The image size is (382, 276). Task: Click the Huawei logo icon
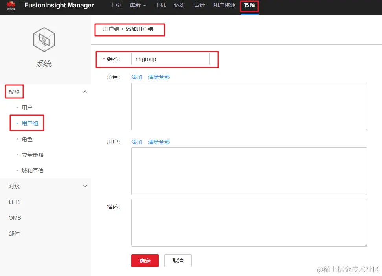(x=11, y=6)
